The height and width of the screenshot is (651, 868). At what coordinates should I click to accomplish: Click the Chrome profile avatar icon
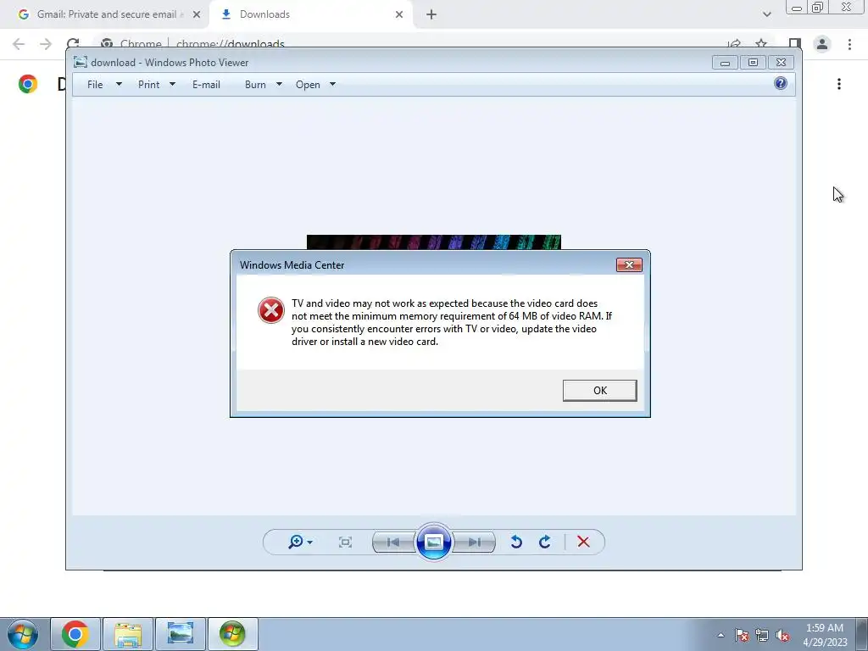coord(822,44)
